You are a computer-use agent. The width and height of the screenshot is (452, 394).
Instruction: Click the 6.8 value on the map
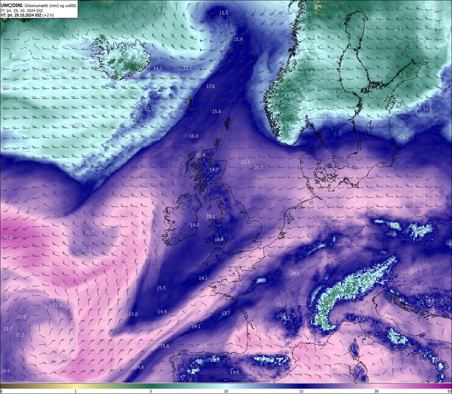16,99
